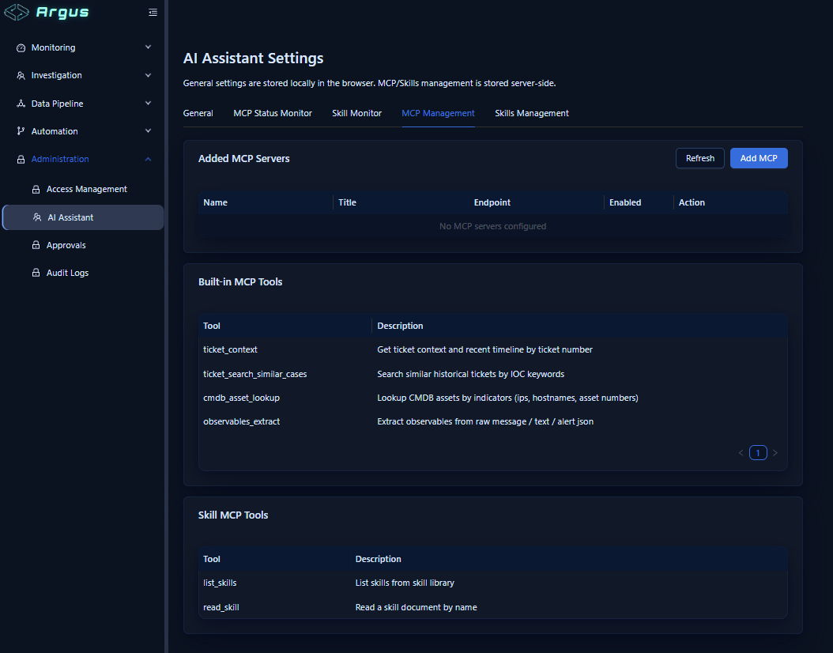Click the ticket_context tool row
Viewport: 833px width, 653px height.
[492, 349]
